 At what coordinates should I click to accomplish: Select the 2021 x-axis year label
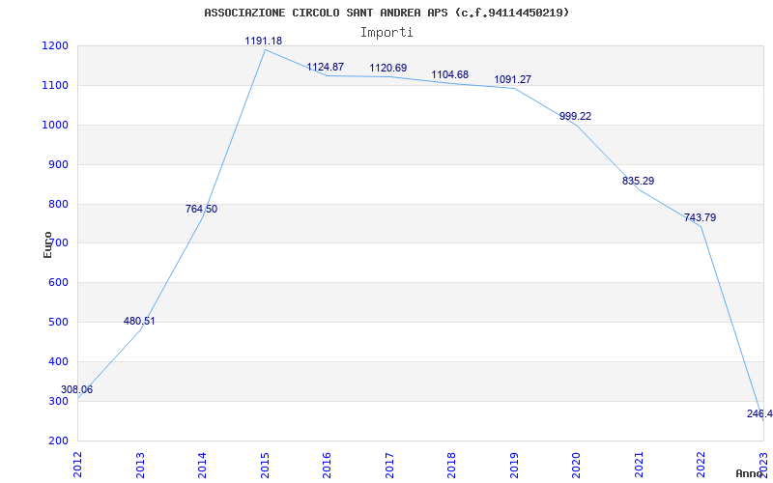[x=639, y=464]
